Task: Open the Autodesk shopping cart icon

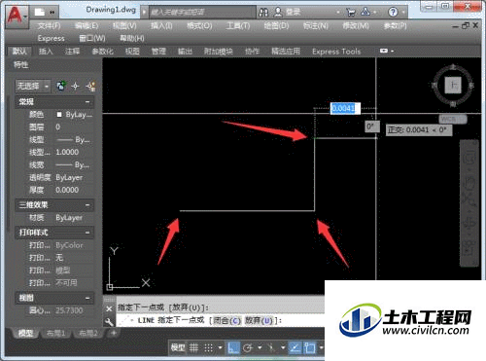Action: pyautogui.click(x=350, y=13)
